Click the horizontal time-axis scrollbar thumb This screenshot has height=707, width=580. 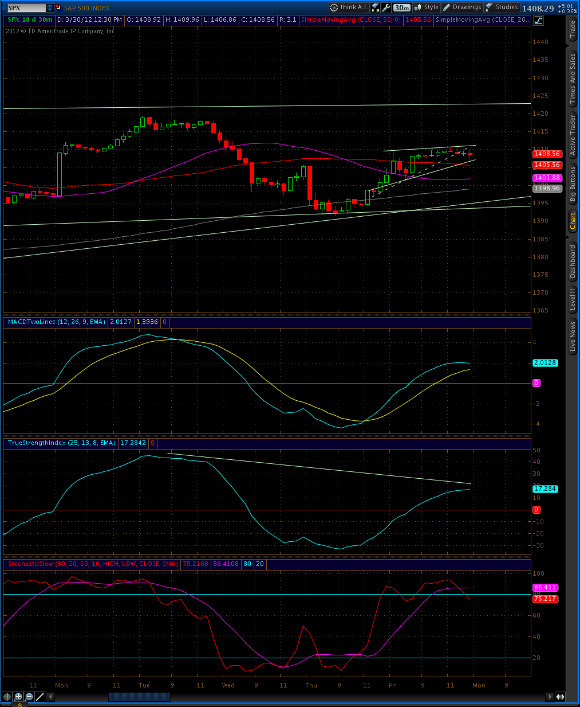point(139,697)
